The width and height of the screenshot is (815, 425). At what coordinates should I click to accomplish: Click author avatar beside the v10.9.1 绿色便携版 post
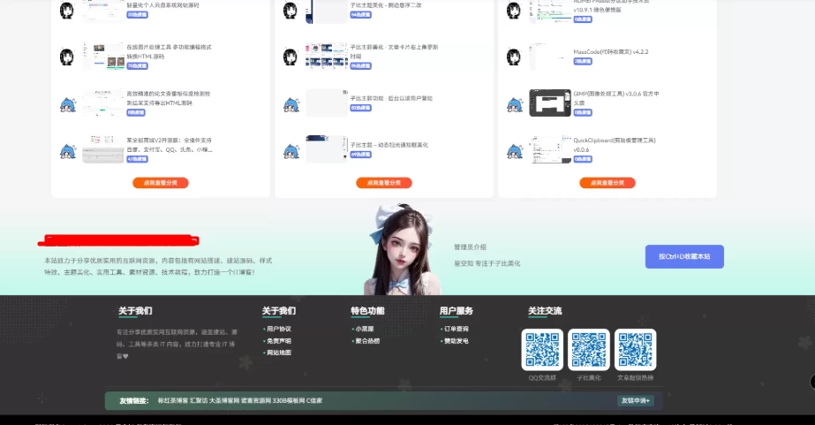coord(514,11)
